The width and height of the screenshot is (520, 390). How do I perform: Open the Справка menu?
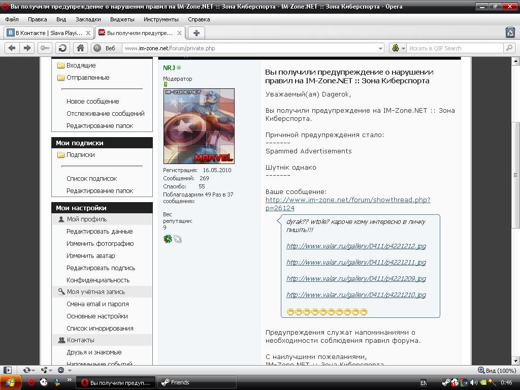click(x=199, y=19)
